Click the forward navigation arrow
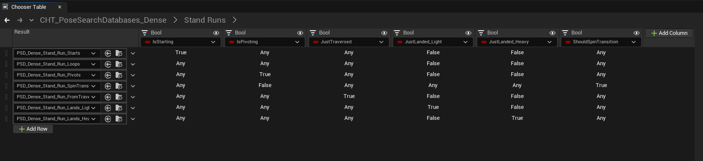This screenshot has height=161, width=703. pos(20,20)
